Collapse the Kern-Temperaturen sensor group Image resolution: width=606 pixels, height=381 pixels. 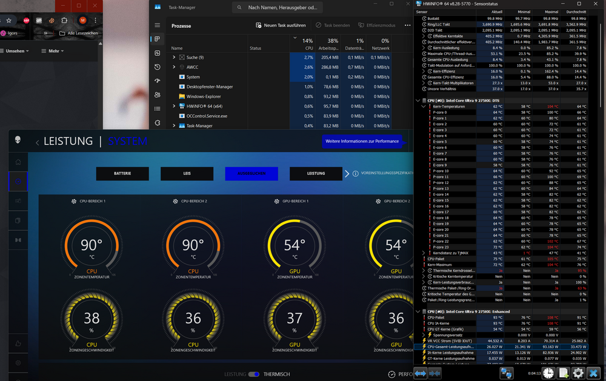click(x=424, y=107)
